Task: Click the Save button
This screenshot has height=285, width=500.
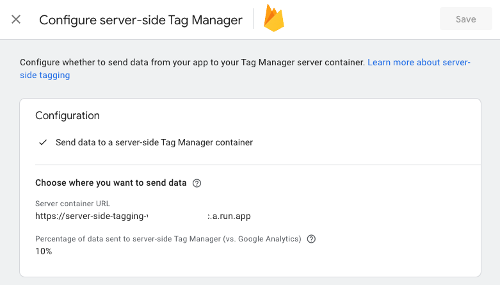Action: click(x=465, y=19)
